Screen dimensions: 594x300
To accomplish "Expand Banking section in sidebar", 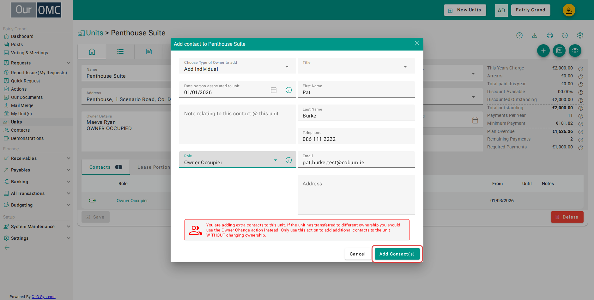I will point(37,182).
